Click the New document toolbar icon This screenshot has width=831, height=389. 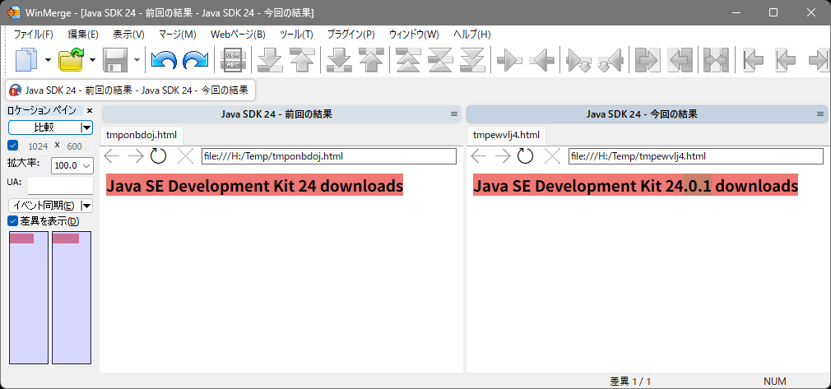click(x=26, y=60)
